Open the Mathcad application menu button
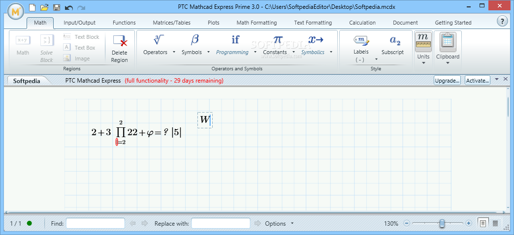Viewport: 514px width, 235px height. pyautogui.click(x=15, y=12)
